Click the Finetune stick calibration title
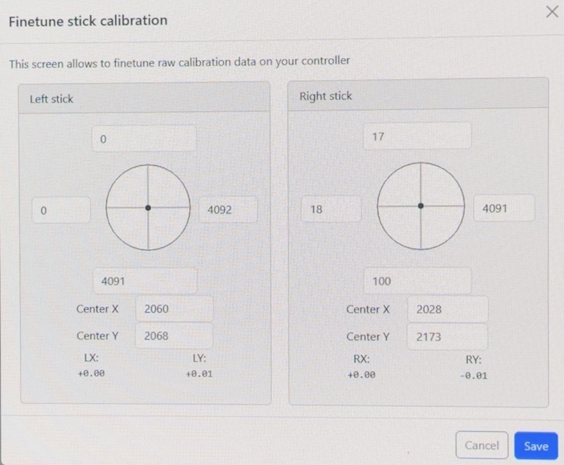 point(88,21)
